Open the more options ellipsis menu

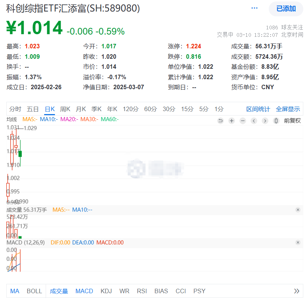(x=254, y=8)
